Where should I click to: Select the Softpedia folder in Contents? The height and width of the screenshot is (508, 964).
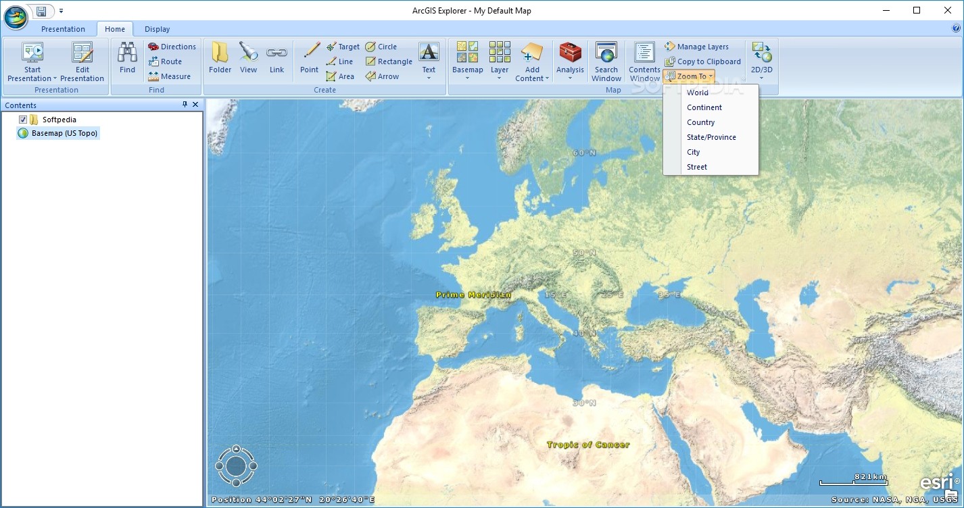tap(59, 120)
